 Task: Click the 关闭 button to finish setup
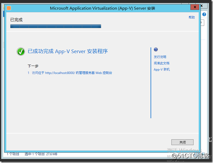click(182, 142)
